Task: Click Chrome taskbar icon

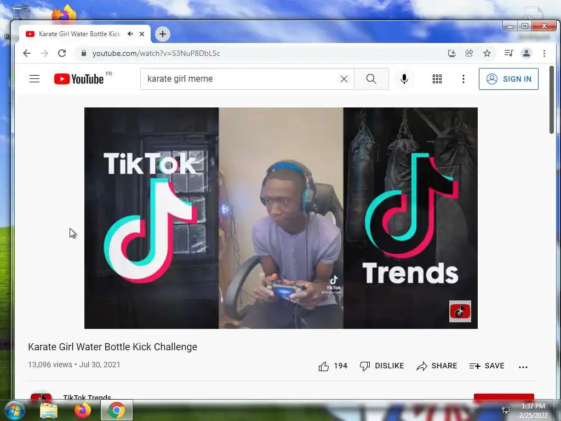Action: (117, 410)
